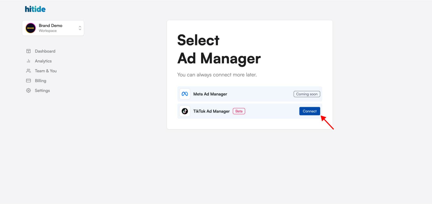Expand the workspace switcher chevron
This screenshot has width=432, height=204.
pos(80,28)
